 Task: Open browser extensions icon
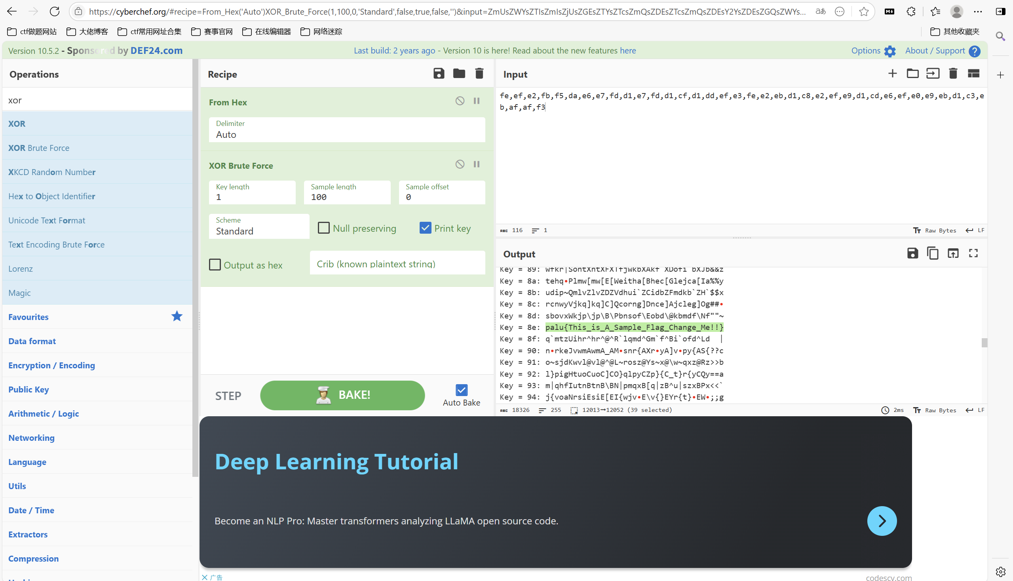pos(911,11)
